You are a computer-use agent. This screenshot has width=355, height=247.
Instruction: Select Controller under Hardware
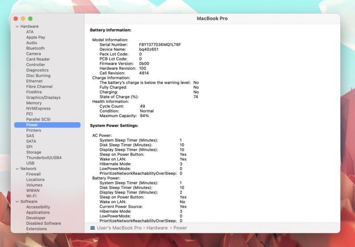pyautogui.click(x=35, y=65)
